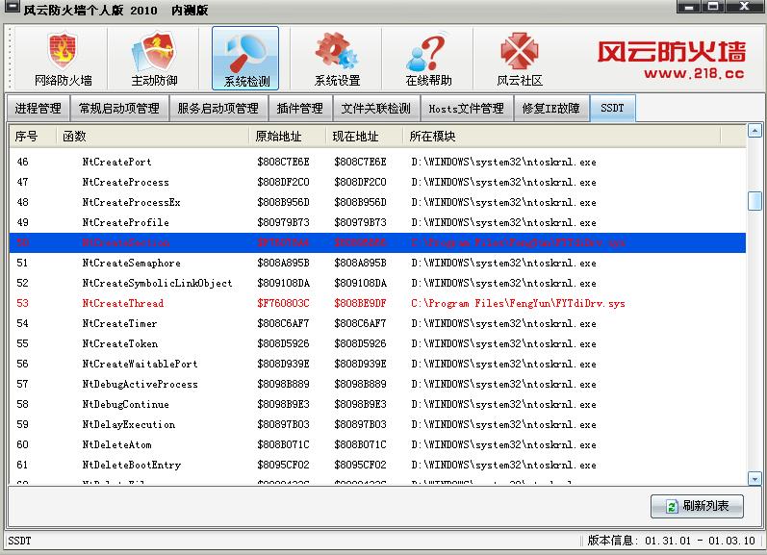Open the 网络防火墙 network firewall section
The image size is (767, 555).
tap(63, 59)
